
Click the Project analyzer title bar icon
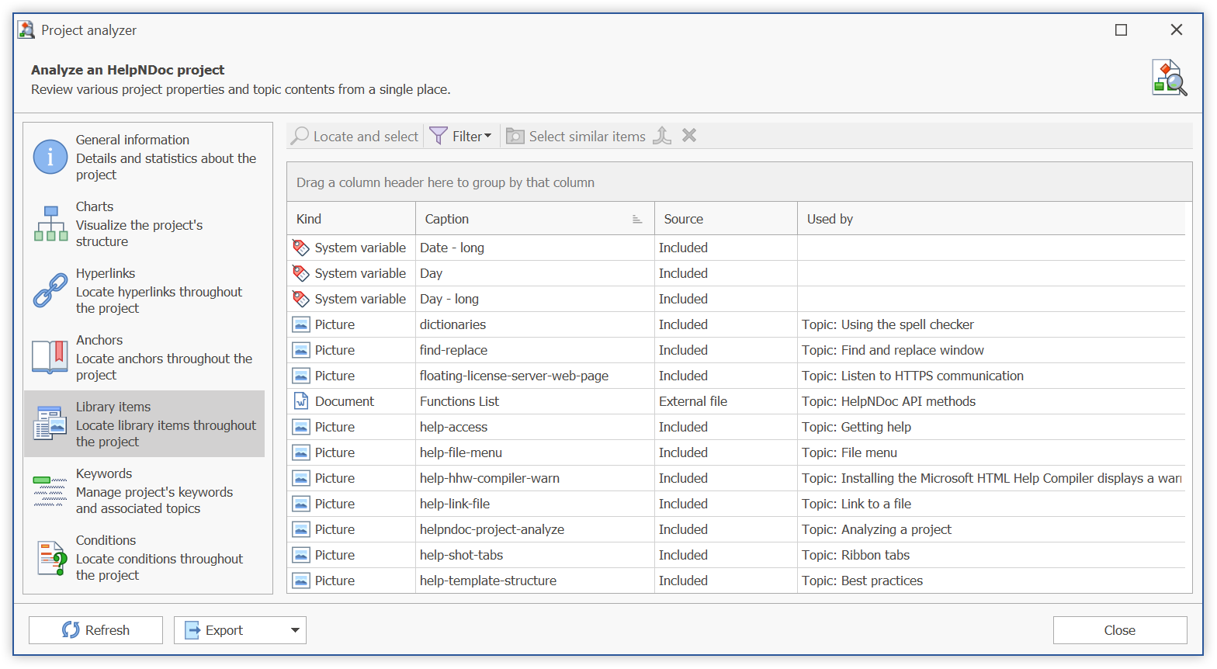coord(26,29)
